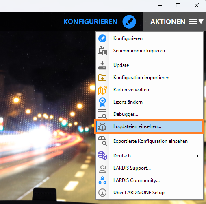Click the folder icon for Konfiguration importieren
Viewport: 206px width, 204px height.
(102, 78)
